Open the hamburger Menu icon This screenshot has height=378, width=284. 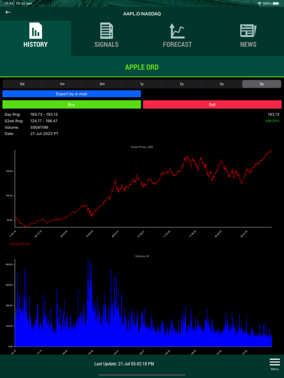coord(275,362)
